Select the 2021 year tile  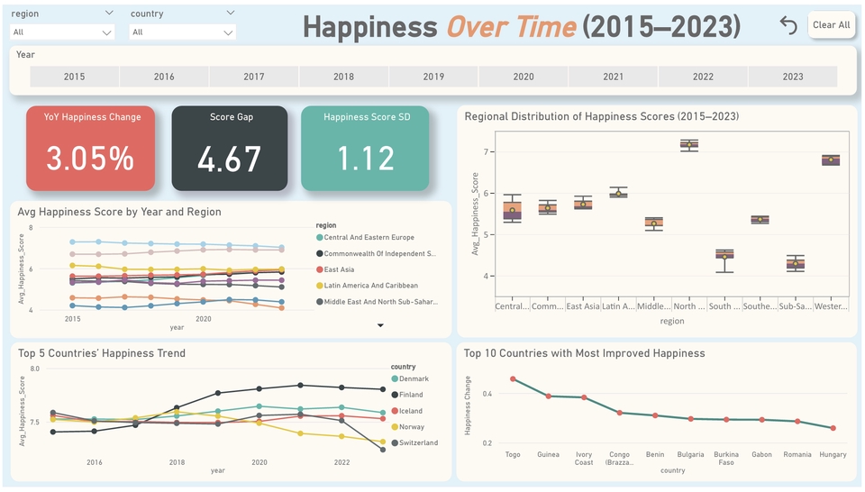[x=613, y=77]
